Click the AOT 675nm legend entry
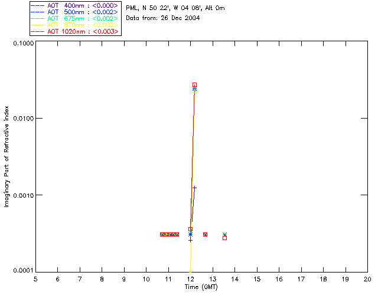 coord(75,18)
